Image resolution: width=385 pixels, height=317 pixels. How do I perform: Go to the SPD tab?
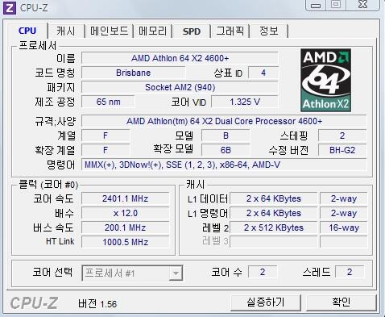[x=192, y=31]
